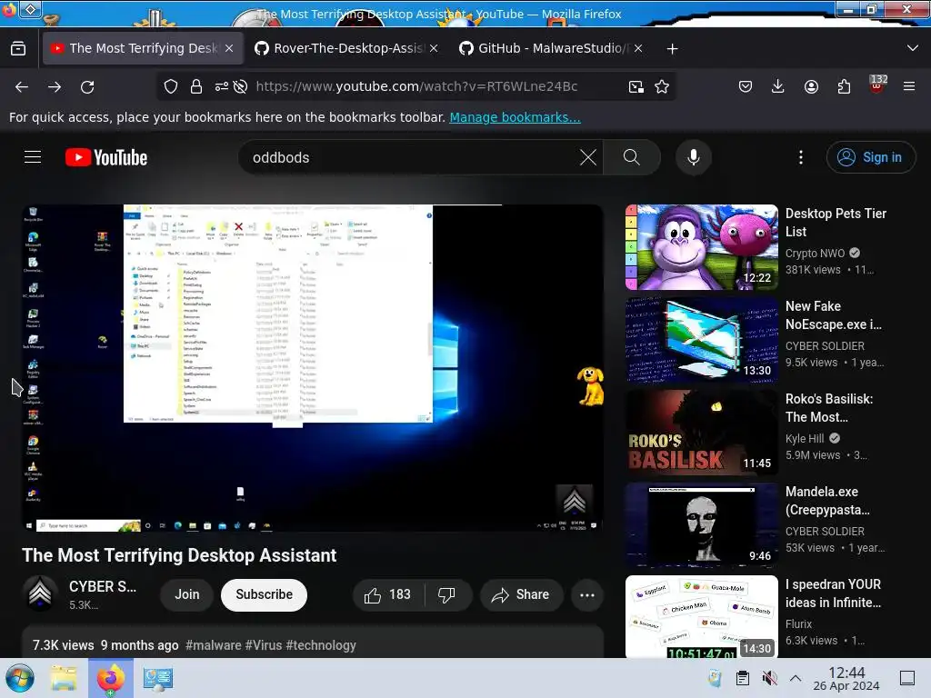931x698 pixels.
Task: Open the YouTube guide hamburger menu
Action: [33, 157]
